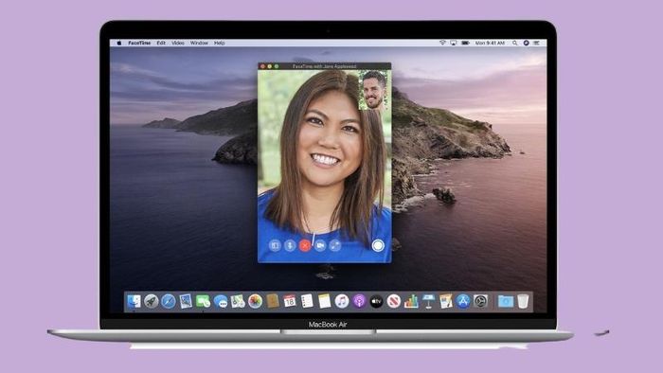Screen dimensions: 663x373
Task: Take a Live Photo with white shutter button
Action: (x=378, y=245)
